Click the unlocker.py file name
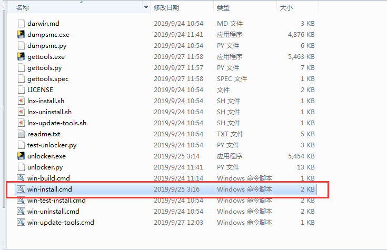Viewport: 387px width, 250px height. 45,167
